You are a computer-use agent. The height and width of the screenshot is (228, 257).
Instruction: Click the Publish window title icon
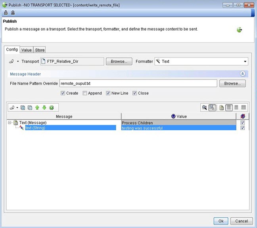pos(5,5)
